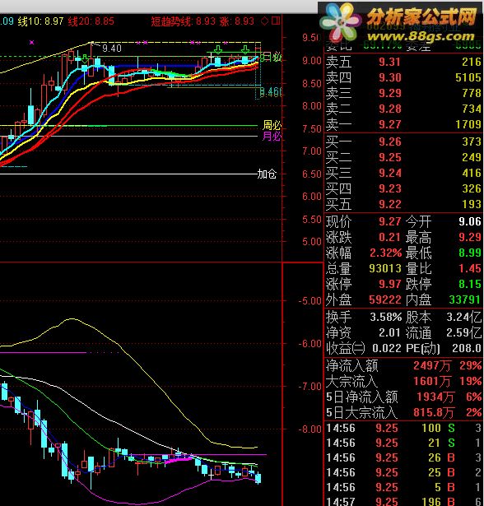This screenshot has width=484, height=506.
Task: Click the PE(动) 208.0 value
Action: coord(467,348)
